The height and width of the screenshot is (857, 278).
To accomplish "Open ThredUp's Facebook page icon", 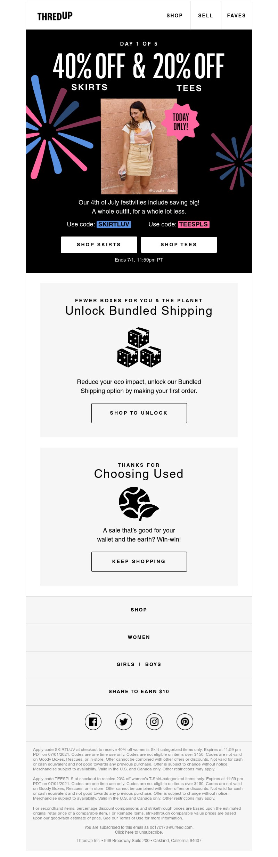I will tap(93, 721).
